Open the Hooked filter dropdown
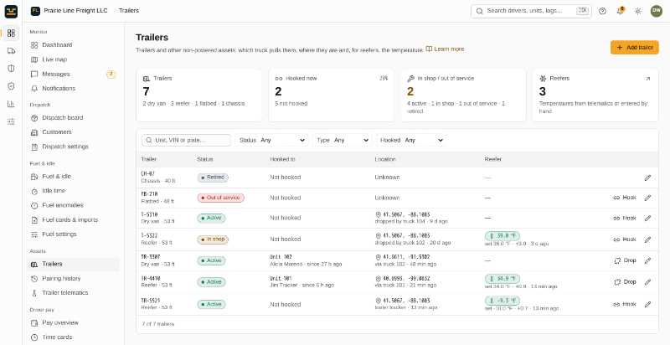The width and height of the screenshot is (670, 345). 411,140
